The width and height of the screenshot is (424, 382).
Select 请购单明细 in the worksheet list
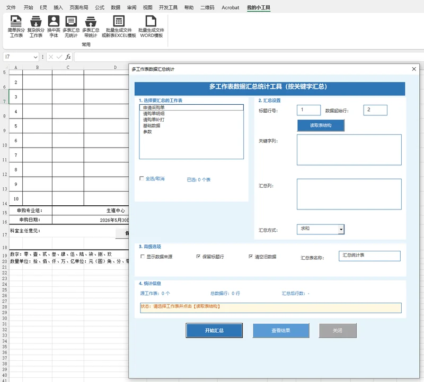click(154, 113)
